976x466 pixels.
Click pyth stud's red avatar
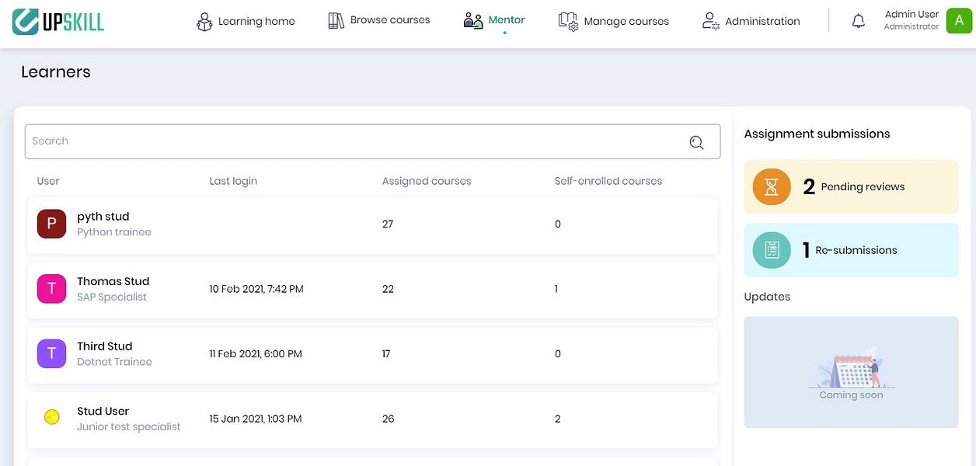point(51,224)
